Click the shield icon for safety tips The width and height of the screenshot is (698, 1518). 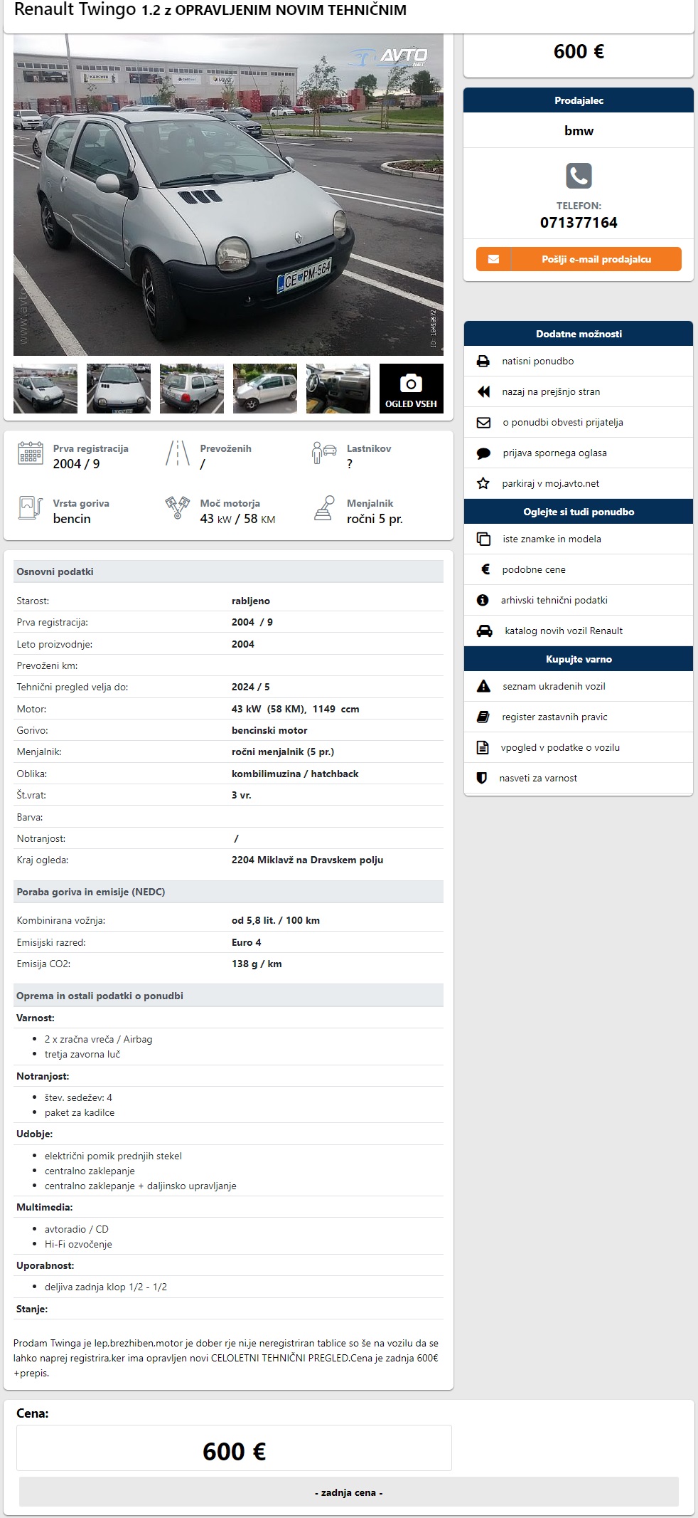(x=482, y=778)
